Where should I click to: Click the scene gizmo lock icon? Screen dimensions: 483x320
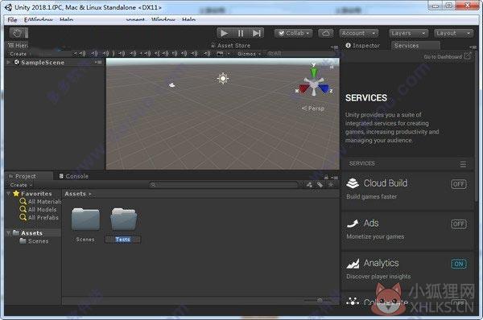(332, 67)
